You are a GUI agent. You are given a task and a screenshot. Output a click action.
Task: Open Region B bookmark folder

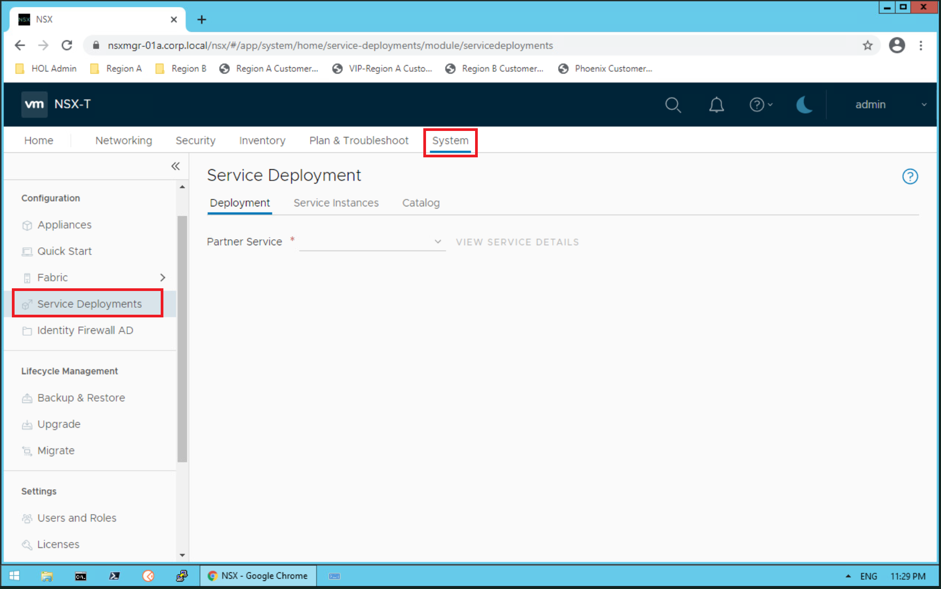click(181, 68)
